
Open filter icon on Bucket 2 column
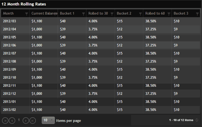tap(140, 14)
